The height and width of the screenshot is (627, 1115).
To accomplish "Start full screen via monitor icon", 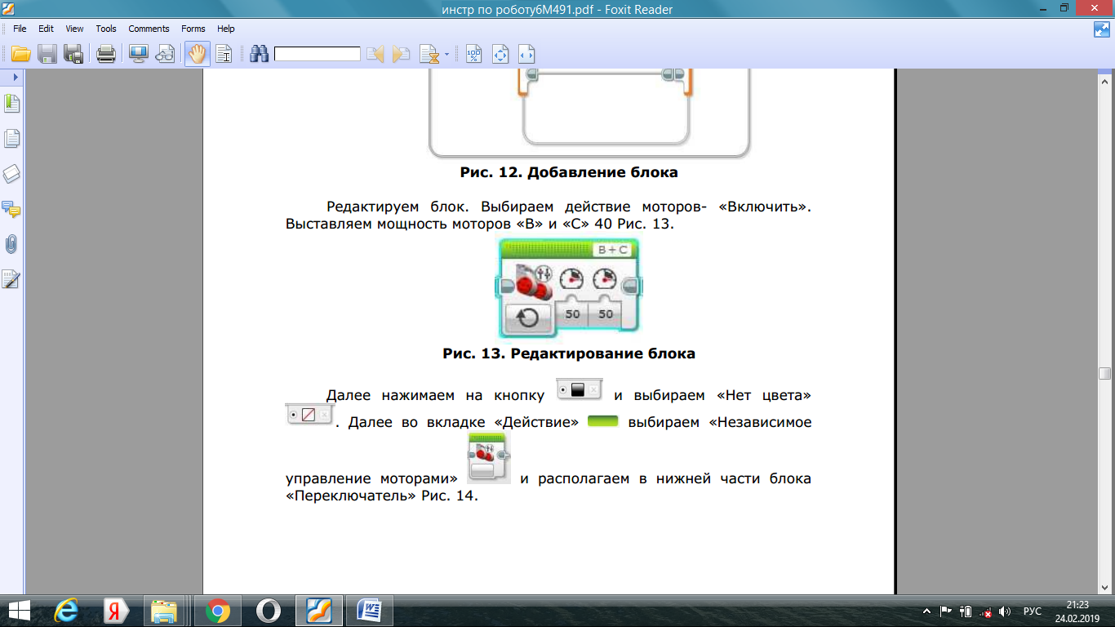I will (138, 55).
